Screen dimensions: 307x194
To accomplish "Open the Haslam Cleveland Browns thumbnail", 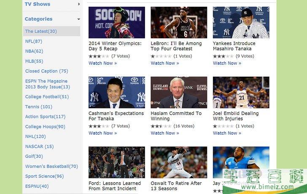I will pyautogui.click(x=179, y=93).
